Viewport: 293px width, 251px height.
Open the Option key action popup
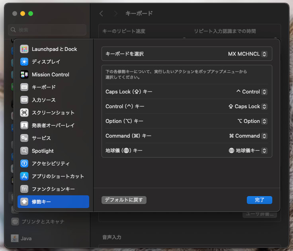click(252, 121)
